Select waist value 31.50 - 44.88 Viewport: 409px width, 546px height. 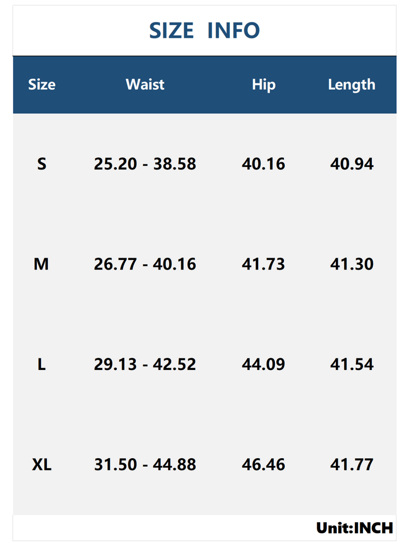pyautogui.click(x=145, y=465)
